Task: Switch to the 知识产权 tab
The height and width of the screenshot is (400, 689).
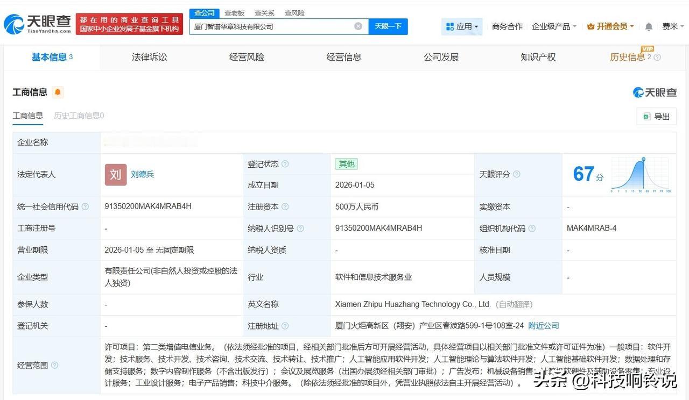Action: [538, 58]
